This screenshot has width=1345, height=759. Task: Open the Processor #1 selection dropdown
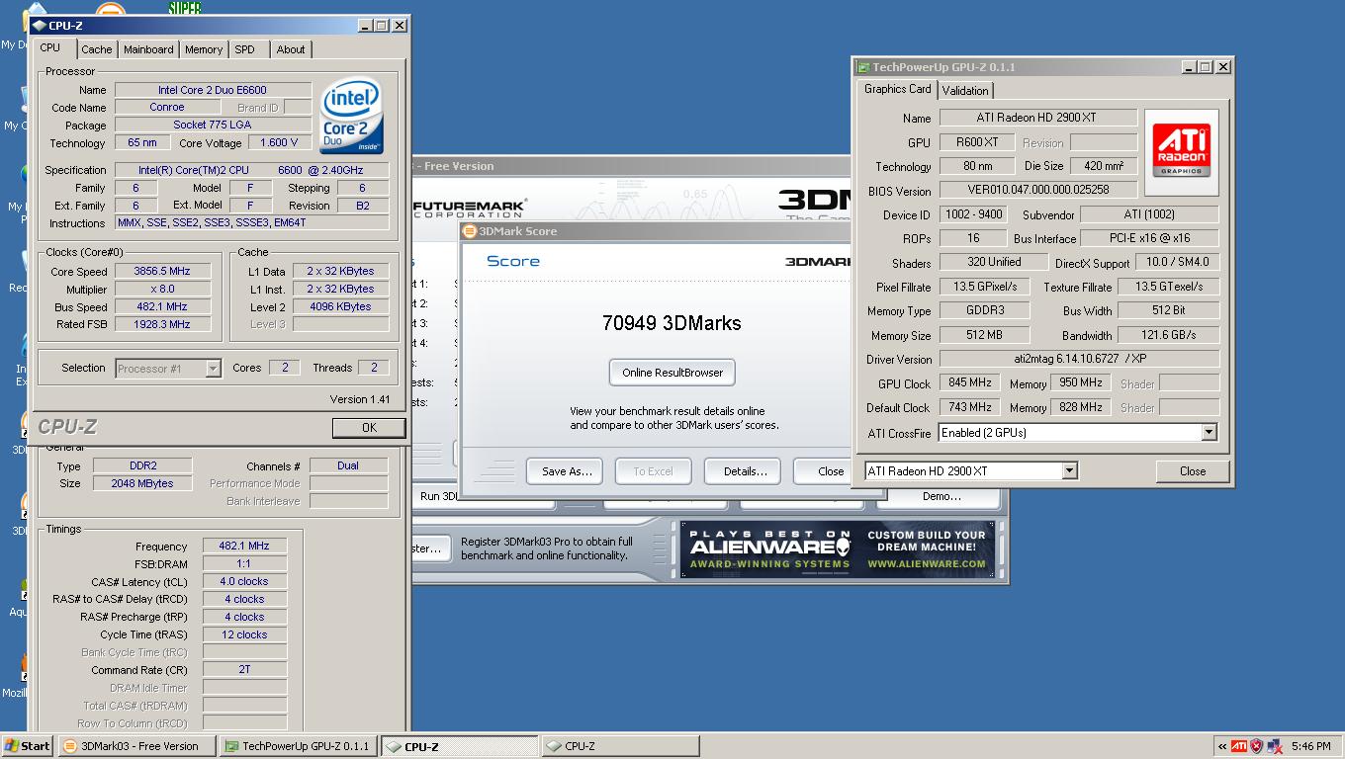click(x=168, y=369)
